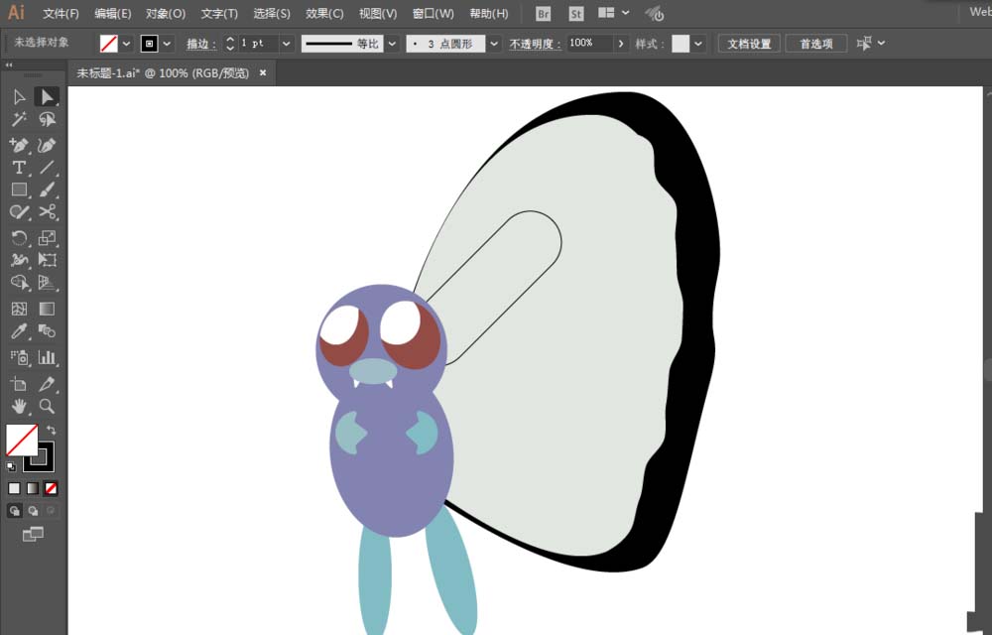Reset default fill and stroke
This screenshot has width=992, height=635.
tap(11, 466)
